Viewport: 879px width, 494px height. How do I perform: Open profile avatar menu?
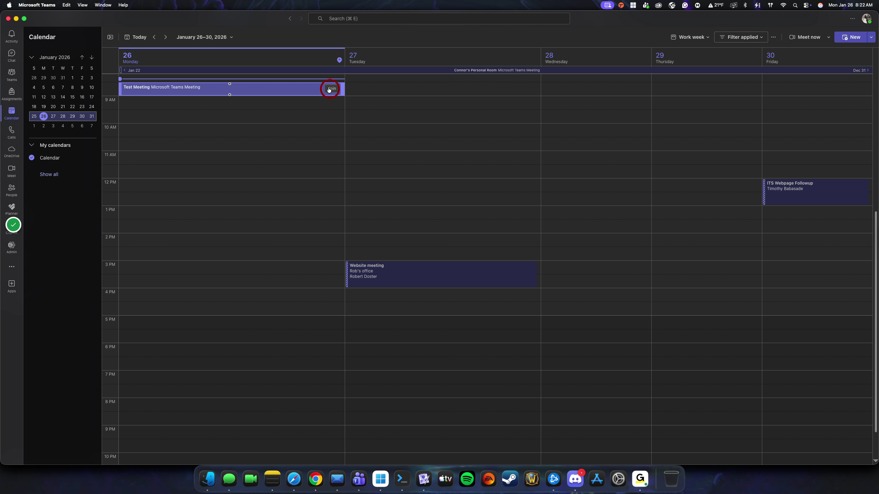(866, 19)
